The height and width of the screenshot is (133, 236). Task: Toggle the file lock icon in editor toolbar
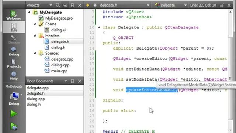pyautogui.click(x=222, y=6)
